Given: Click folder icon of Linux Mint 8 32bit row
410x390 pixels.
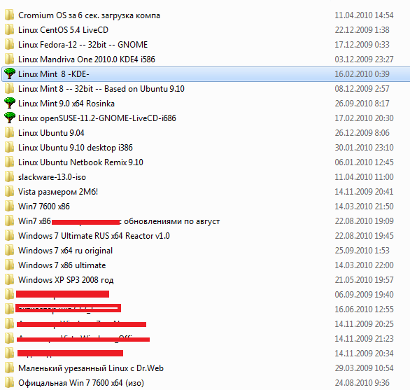Looking at the screenshot, I should click(x=9, y=88).
